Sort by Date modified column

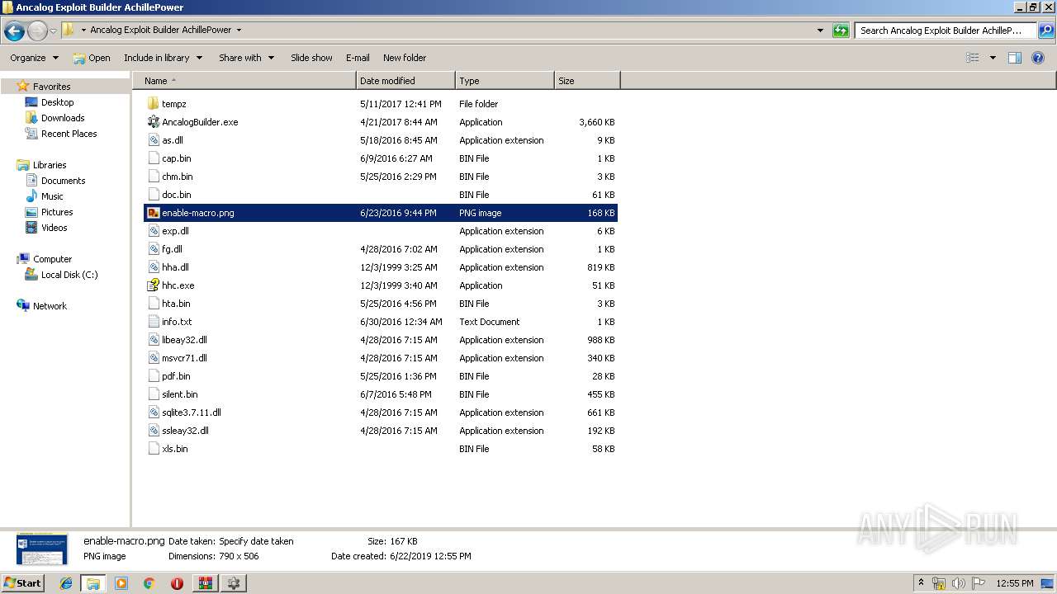point(405,81)
